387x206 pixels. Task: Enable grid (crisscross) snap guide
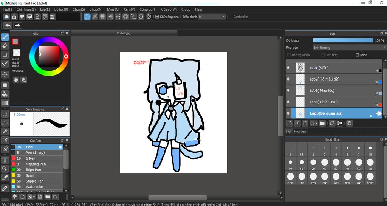click(102, 17)
